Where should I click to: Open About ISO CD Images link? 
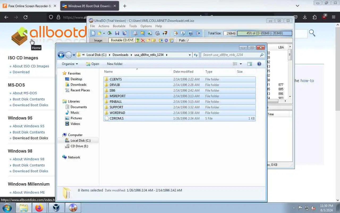point(31,66)
